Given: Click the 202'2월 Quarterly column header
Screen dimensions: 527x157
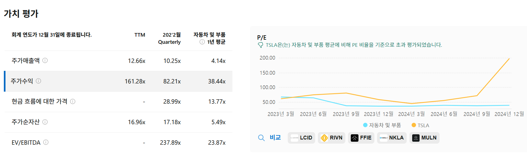Looking at the screenshot, I should coord(169,38).
